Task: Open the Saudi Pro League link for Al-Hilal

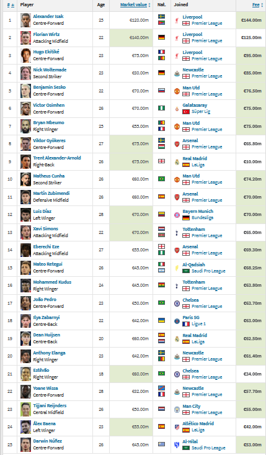Action: [x=208, y=448]
